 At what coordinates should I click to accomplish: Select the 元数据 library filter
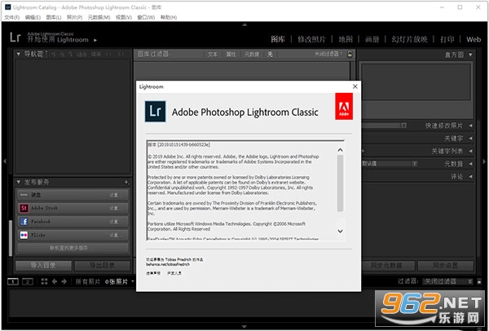click(x=252, y=55)
